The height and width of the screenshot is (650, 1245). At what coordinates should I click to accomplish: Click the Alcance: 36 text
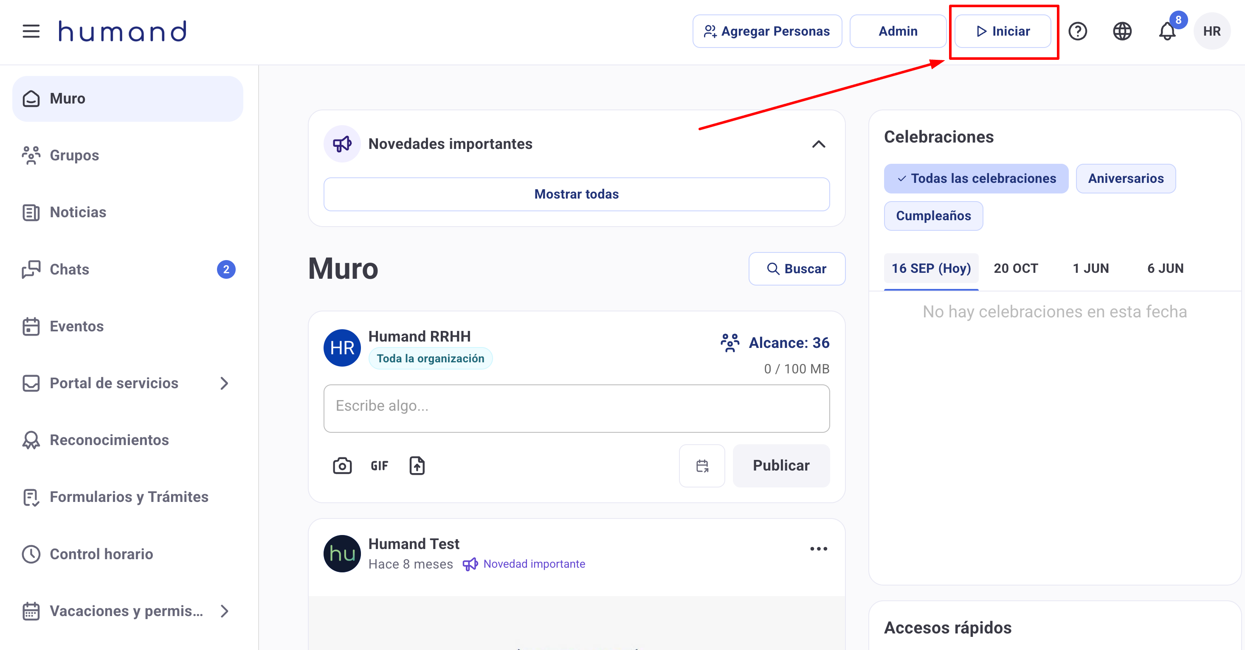[x=789, y=343]
